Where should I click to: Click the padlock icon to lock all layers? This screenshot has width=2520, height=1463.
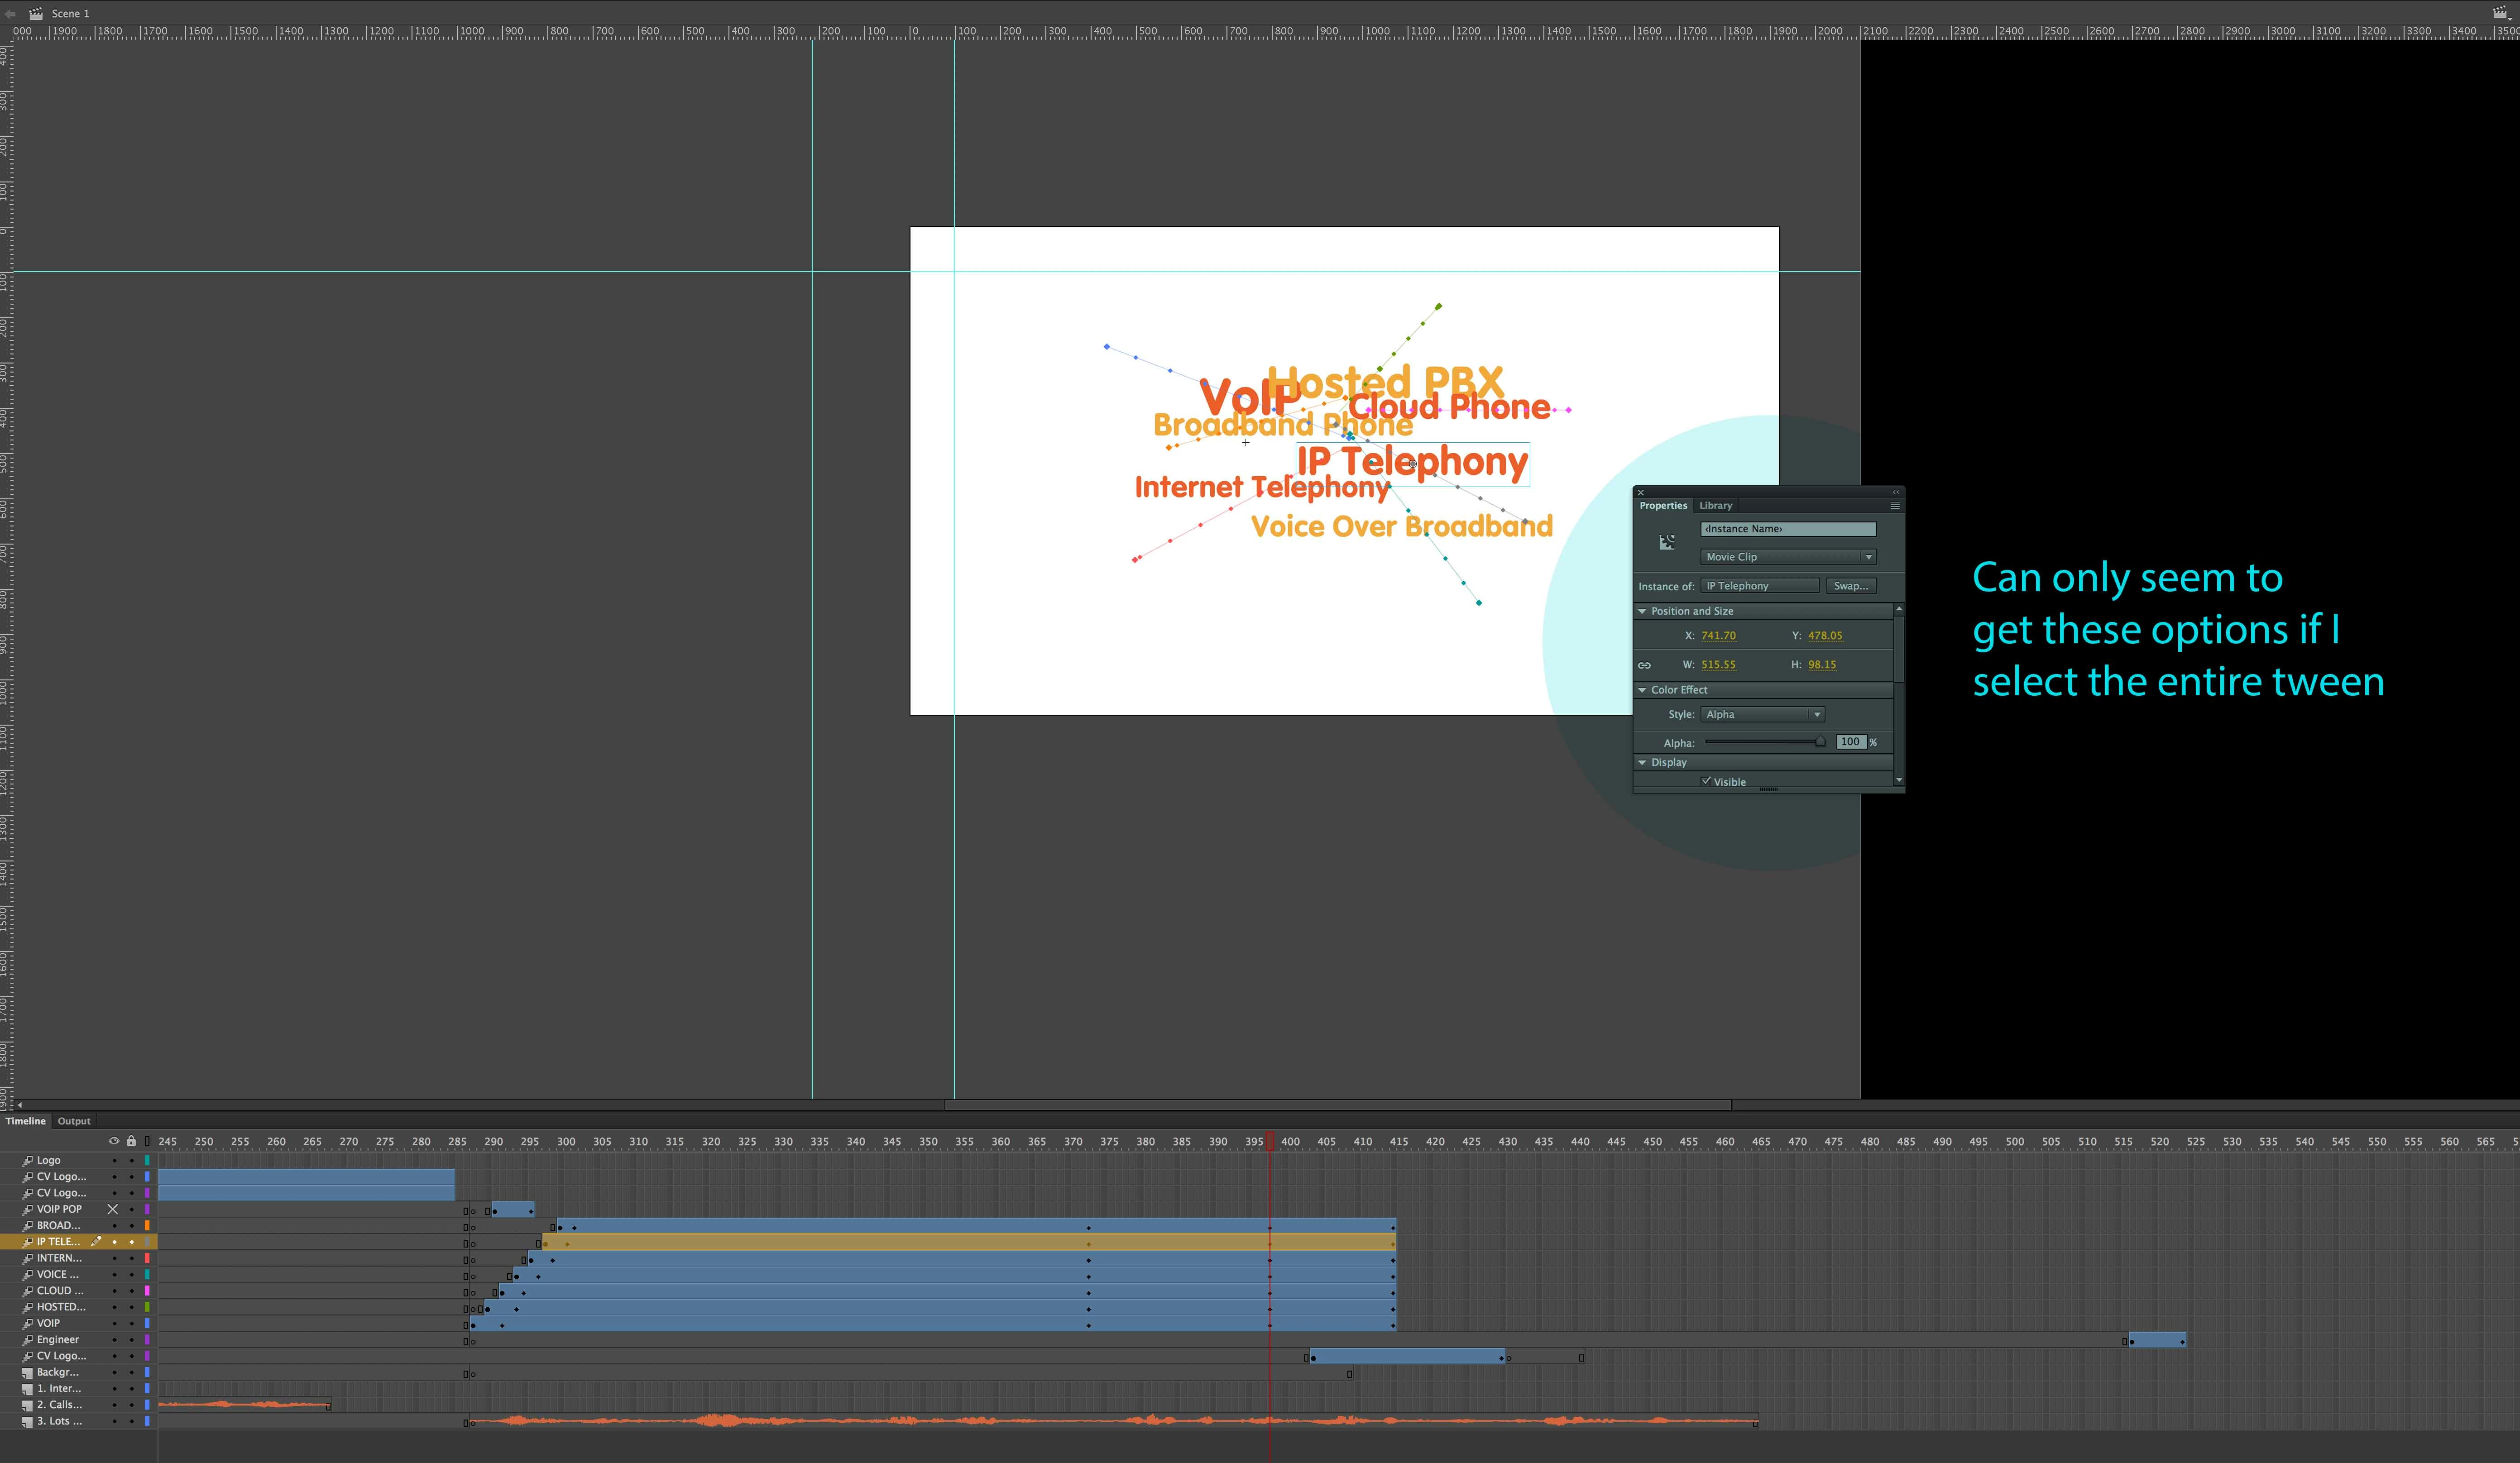click(x=131, y=1141)
